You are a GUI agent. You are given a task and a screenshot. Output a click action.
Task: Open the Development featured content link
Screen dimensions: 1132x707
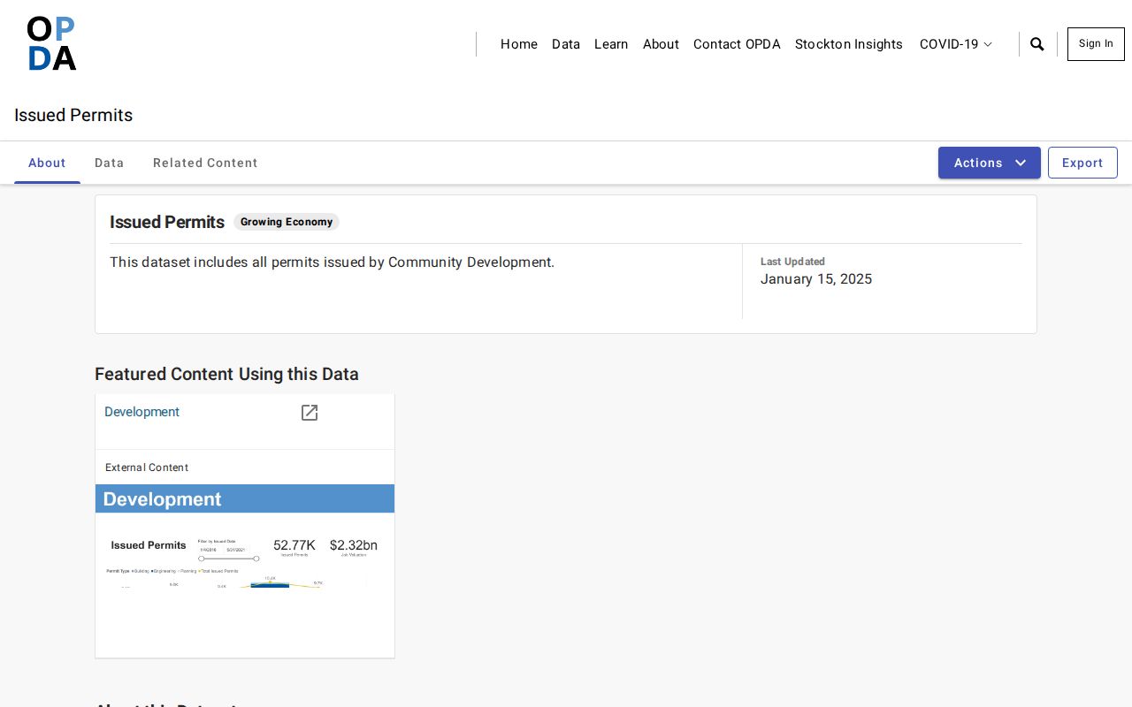[x=141, y=412]
